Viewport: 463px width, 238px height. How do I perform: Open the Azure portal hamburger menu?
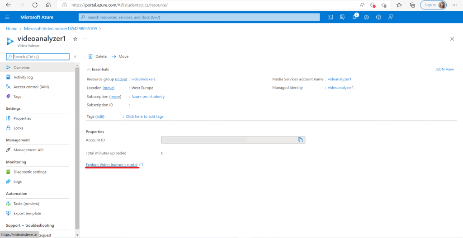[x=7, y=17]
